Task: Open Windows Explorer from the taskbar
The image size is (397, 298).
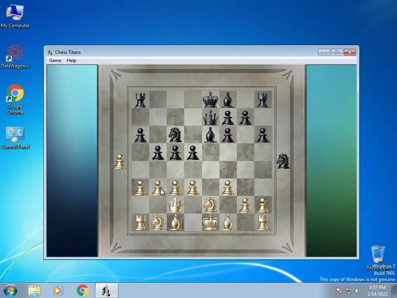Action: [35, 290]
